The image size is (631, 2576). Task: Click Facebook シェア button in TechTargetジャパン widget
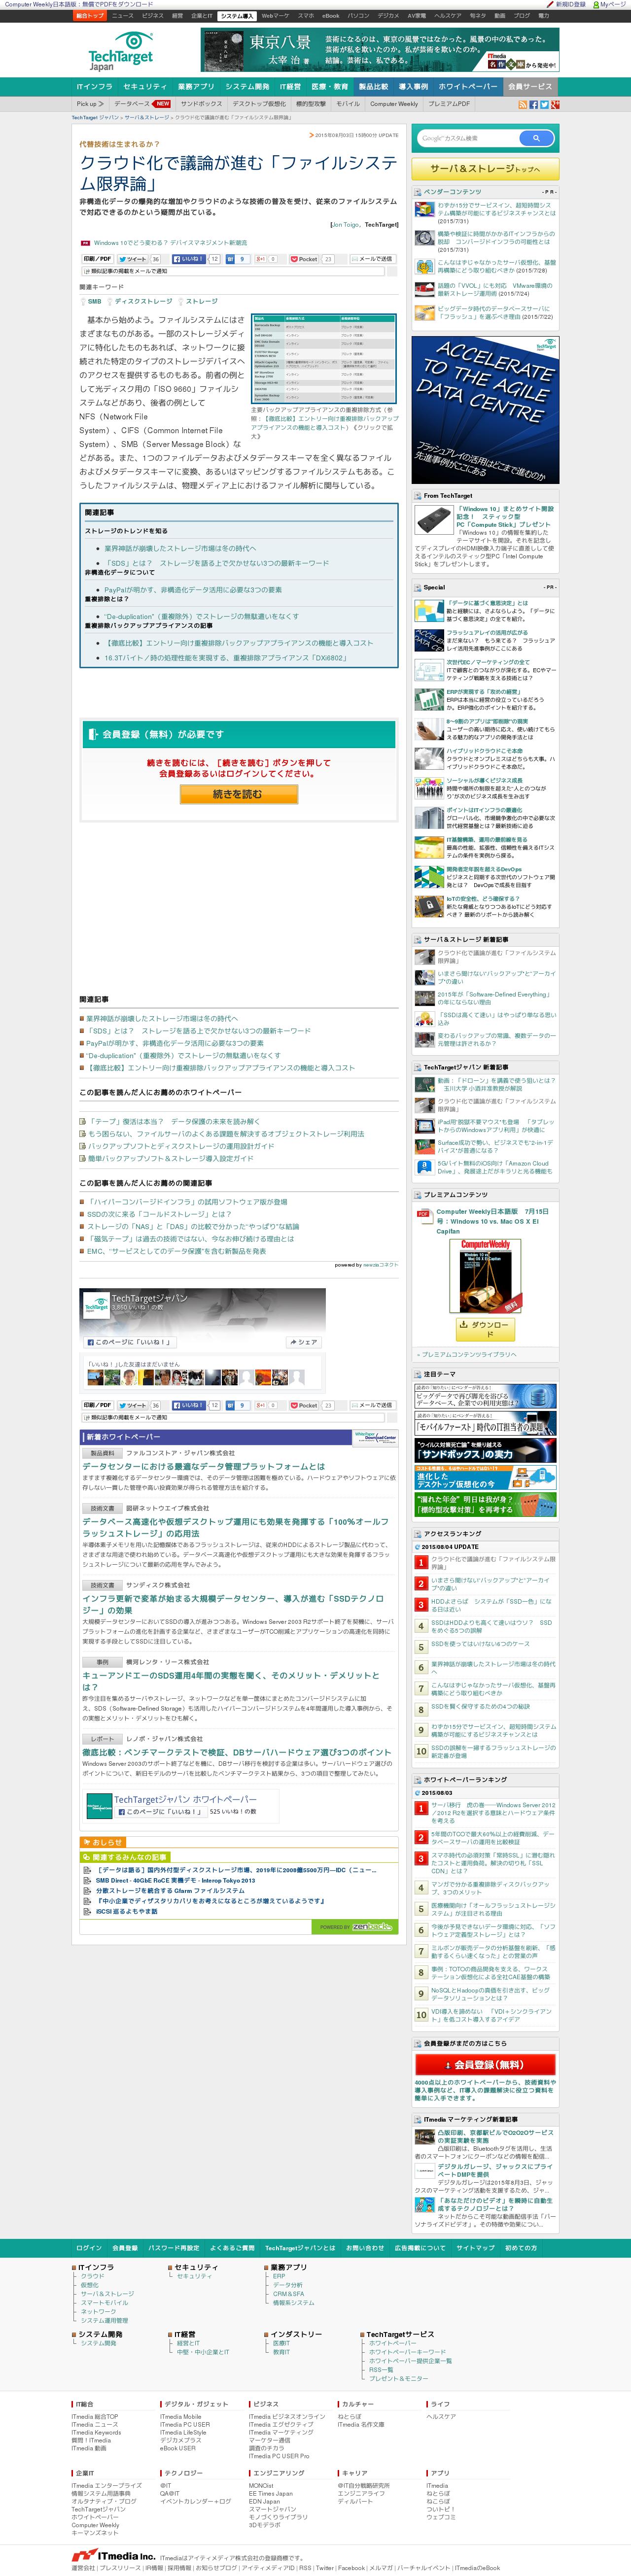[303, 1342]
